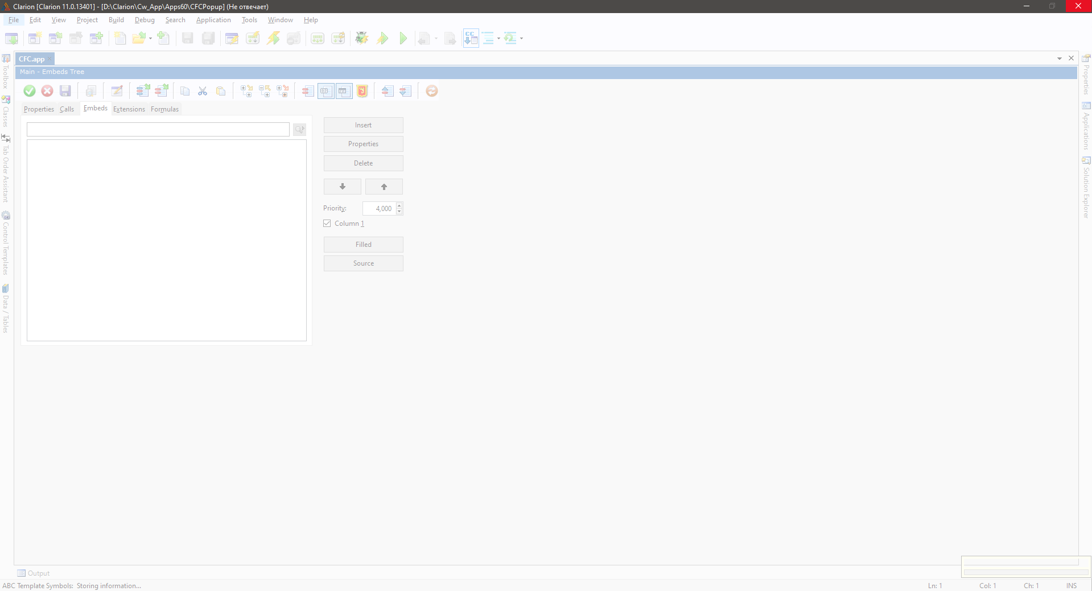Click the red shield icon in the embeds toolbar
This screenshot has width=1092, height=591.
pos(362,91)
